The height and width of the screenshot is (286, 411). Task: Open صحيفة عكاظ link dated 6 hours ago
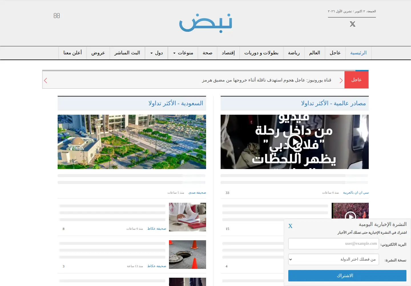click(157, 229)
